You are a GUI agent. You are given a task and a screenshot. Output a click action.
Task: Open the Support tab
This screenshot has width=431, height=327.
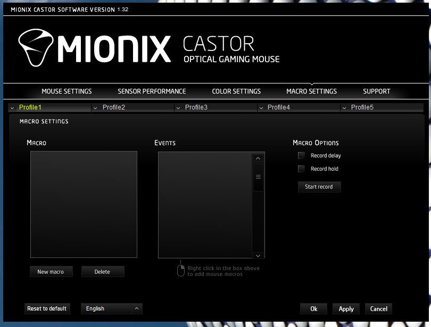[x=377, y=91]
